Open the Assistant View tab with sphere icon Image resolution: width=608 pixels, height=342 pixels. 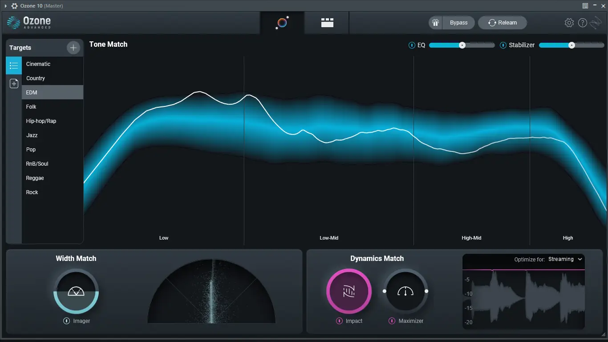282,23
